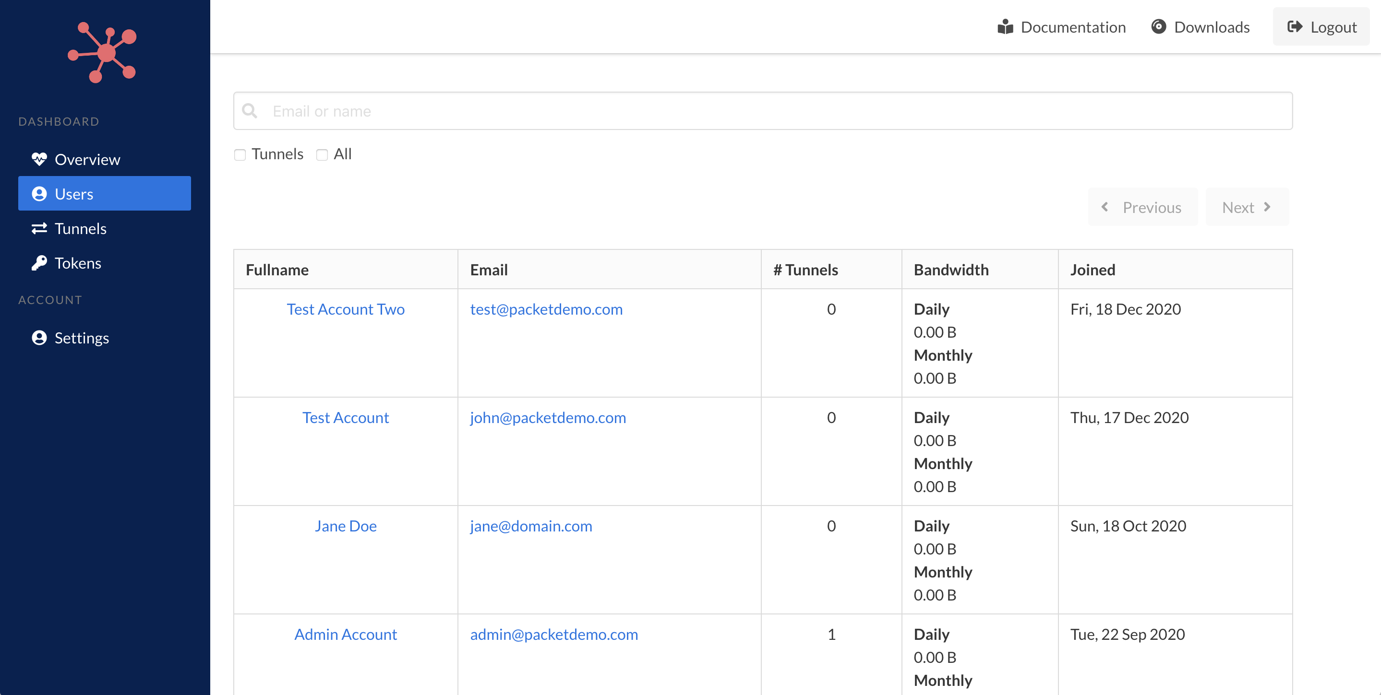Image resolution: width=1381 pixels, height=695 pixels.
Task: Go to the Next page of users
Action: coord(1248,207)
